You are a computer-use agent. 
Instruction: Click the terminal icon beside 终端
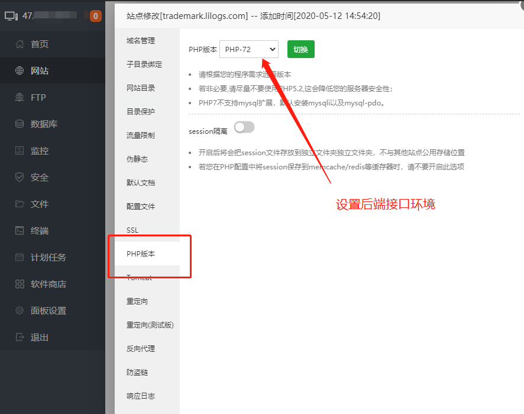[x=20, y=231]
